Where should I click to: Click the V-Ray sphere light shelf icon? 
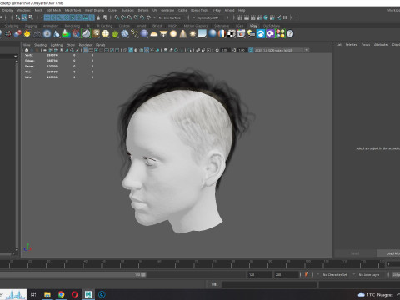pos(173,34)
